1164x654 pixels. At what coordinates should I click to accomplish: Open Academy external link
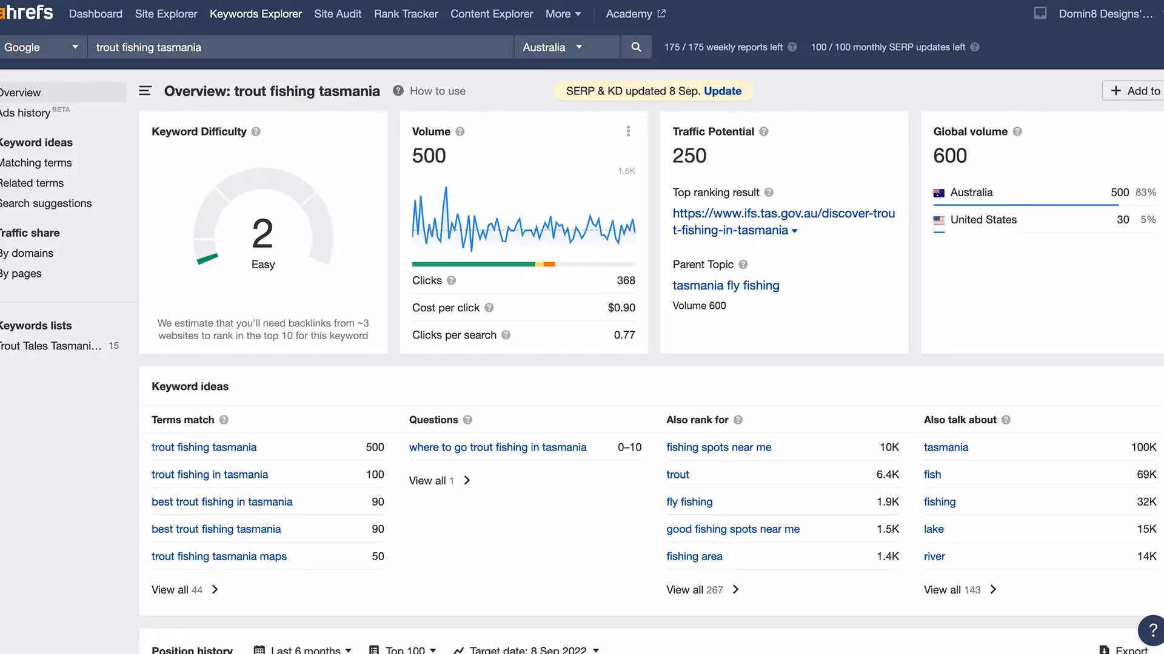[x=635, y=14]
